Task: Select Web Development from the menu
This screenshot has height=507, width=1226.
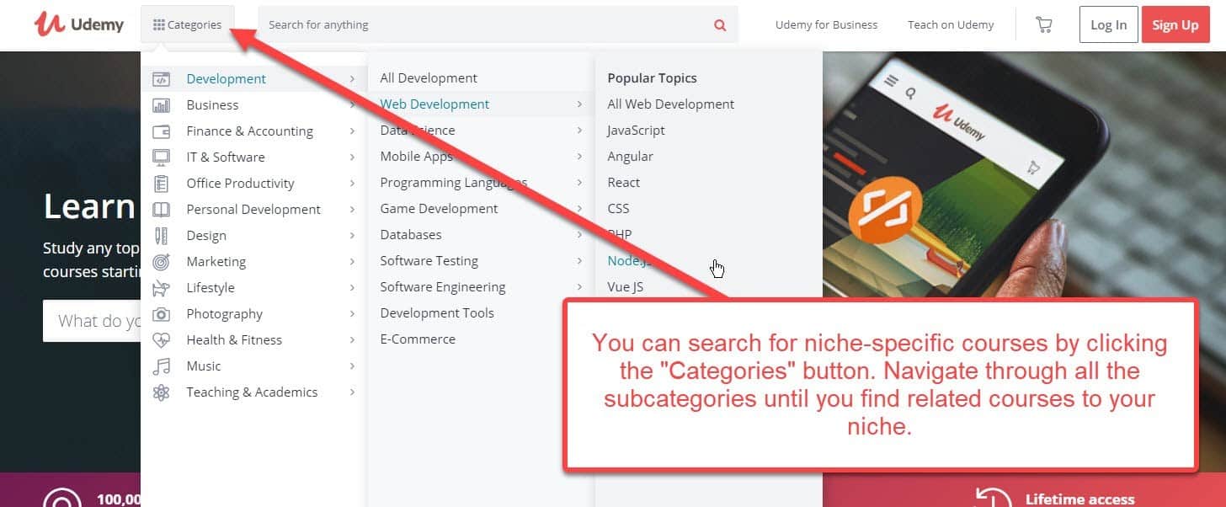Action: click(434, 104)
